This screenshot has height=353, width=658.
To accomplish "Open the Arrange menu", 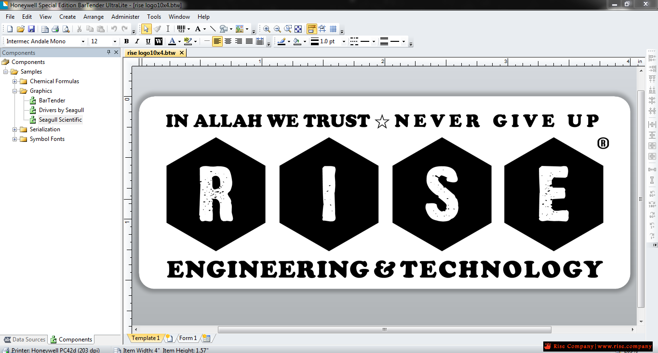I will [x=94, y=17].
